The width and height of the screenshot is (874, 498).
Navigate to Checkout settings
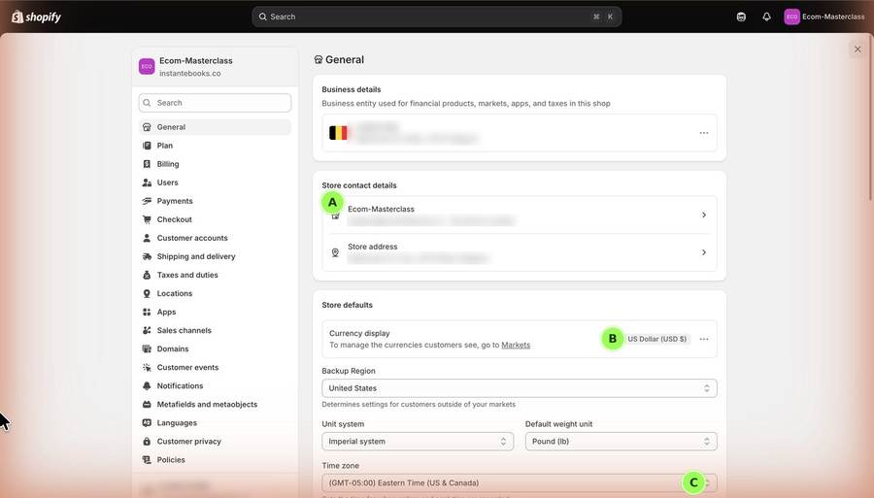click(215, 219)
